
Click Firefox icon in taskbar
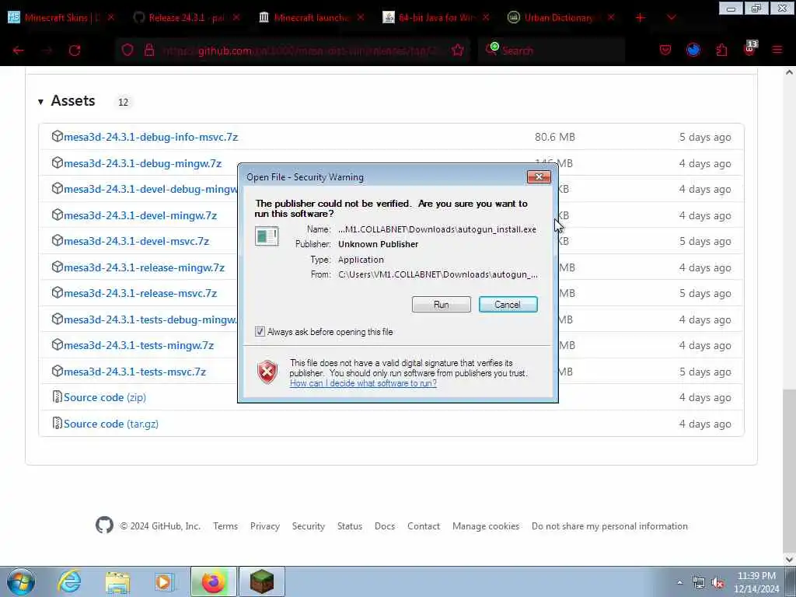tap(213, 581)
